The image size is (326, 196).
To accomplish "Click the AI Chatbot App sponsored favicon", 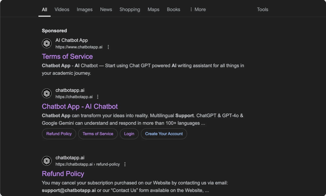I will click(47, 43).
